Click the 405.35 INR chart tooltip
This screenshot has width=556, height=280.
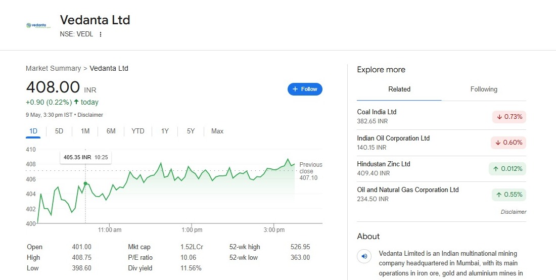pos(86,157)
